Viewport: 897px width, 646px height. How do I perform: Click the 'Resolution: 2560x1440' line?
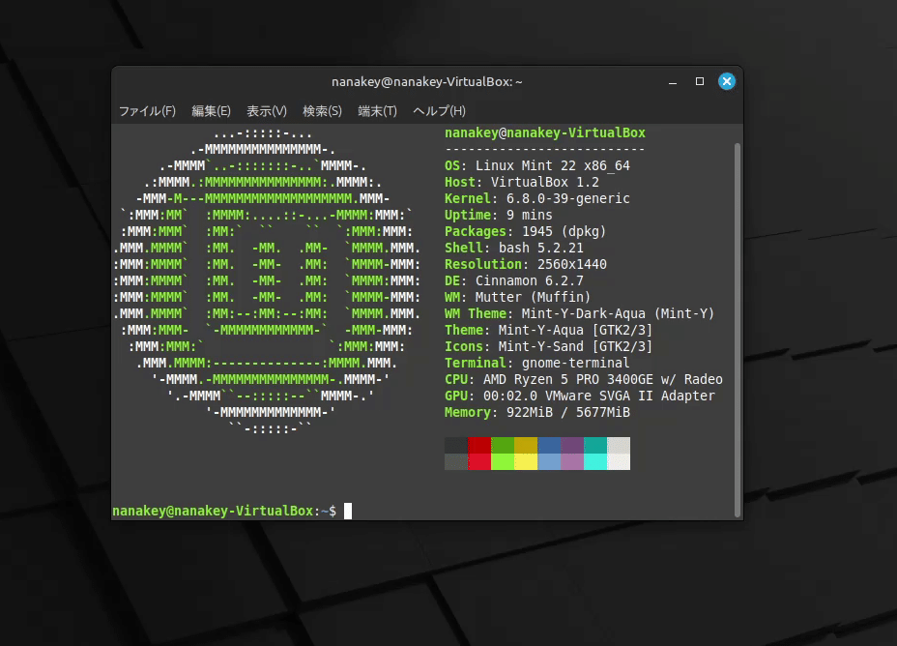tap(526, 264)
